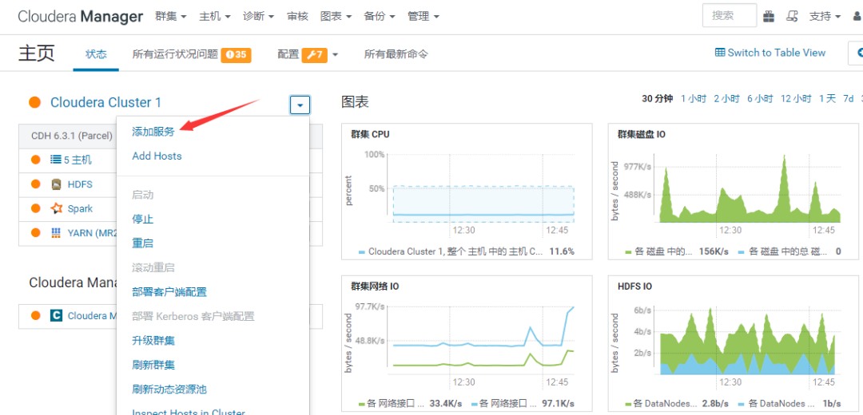This screenshot has width=863, height=415.
Task: Click the orange status dot for YARN
Action: tap(36, 232)
